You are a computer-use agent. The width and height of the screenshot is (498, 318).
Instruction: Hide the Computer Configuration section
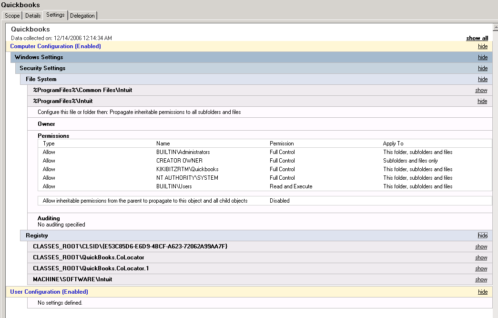(x=482, y=46)
